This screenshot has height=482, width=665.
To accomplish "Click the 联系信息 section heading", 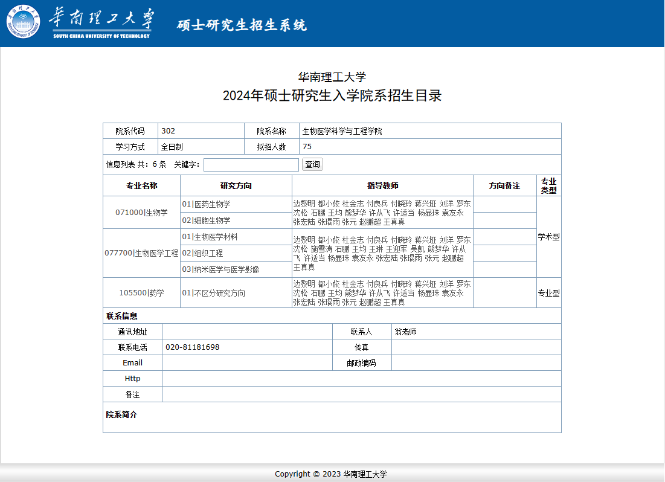I will (122, 316).
